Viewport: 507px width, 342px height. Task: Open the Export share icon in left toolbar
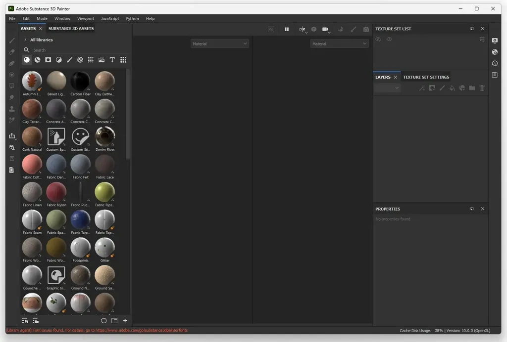pos(12,136)
